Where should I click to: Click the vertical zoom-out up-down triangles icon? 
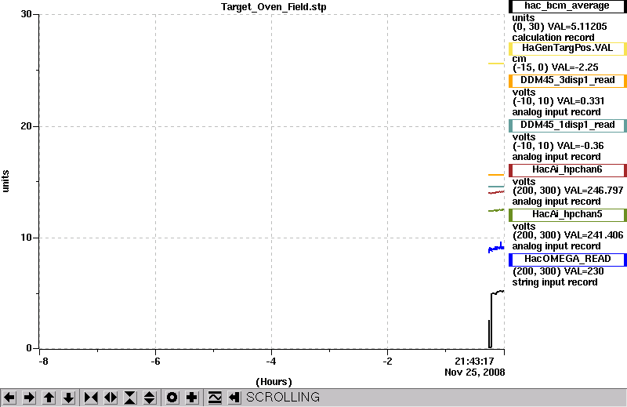[150, 398]
